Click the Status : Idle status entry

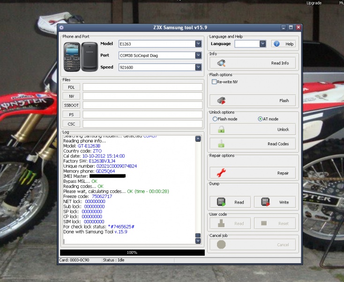click(x=113, y=260)
